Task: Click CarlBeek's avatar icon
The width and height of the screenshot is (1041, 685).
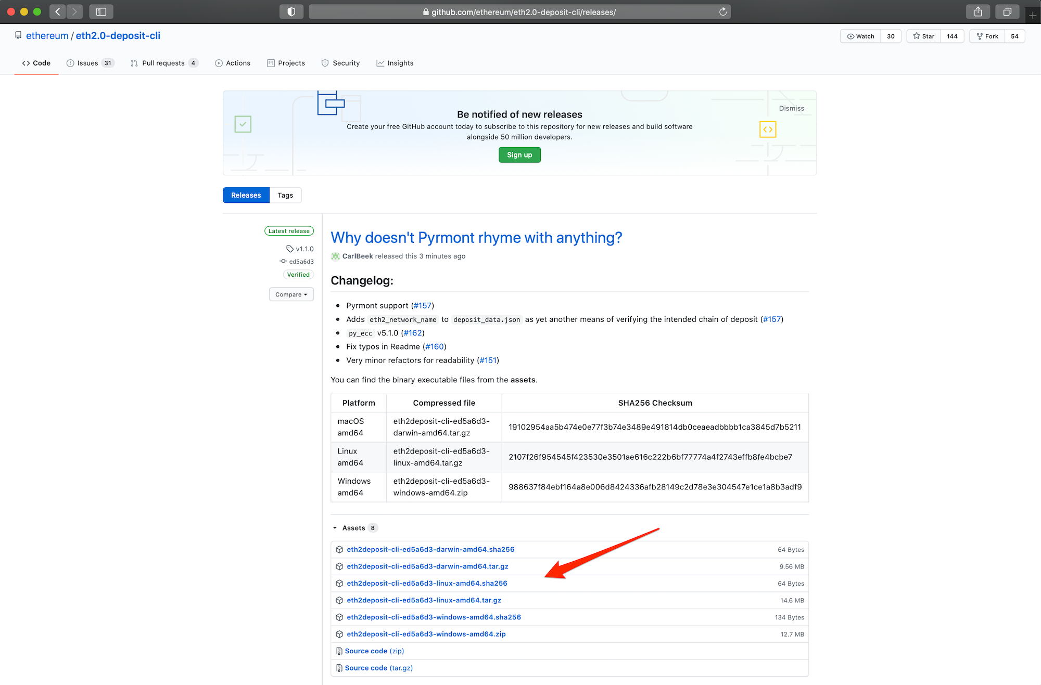Action: [x=335, y=256]
